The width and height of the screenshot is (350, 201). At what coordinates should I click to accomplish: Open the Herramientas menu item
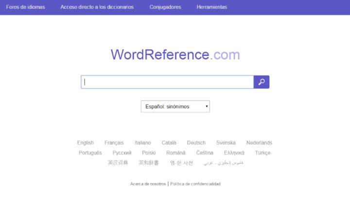(x=211, y=7)
